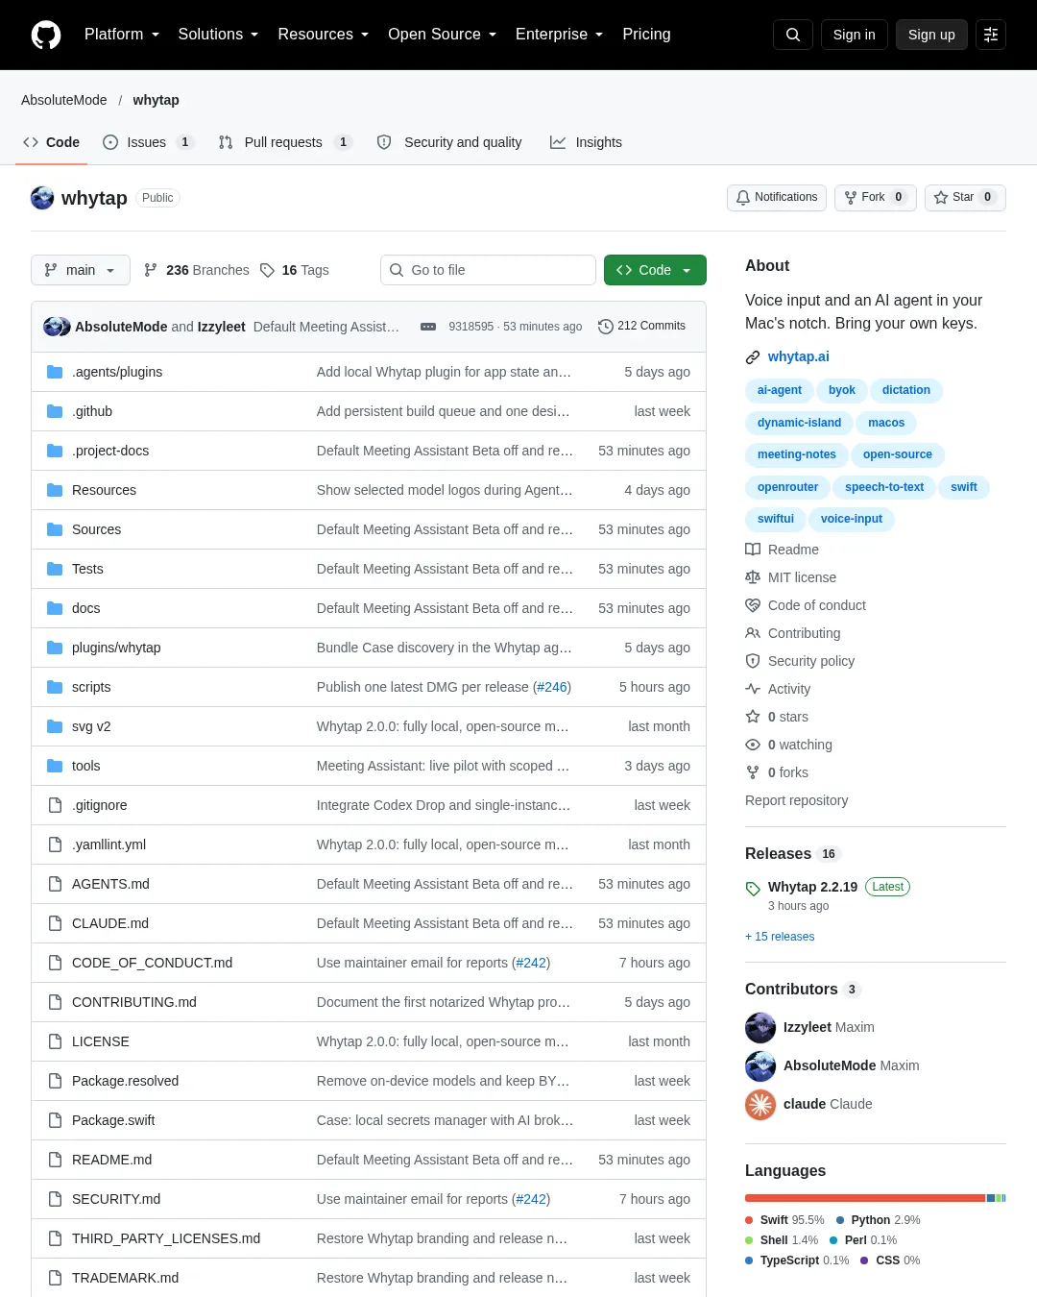Open Izzyleet contributor avatar

pyautogui.click(x=760, y=1027)
